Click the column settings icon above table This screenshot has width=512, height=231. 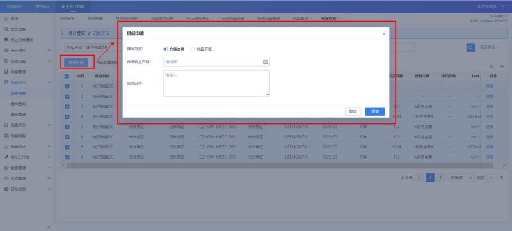pyautogui.click(x=502, y=67)
